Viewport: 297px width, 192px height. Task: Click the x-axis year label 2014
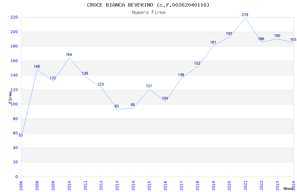tap(133, 185)
